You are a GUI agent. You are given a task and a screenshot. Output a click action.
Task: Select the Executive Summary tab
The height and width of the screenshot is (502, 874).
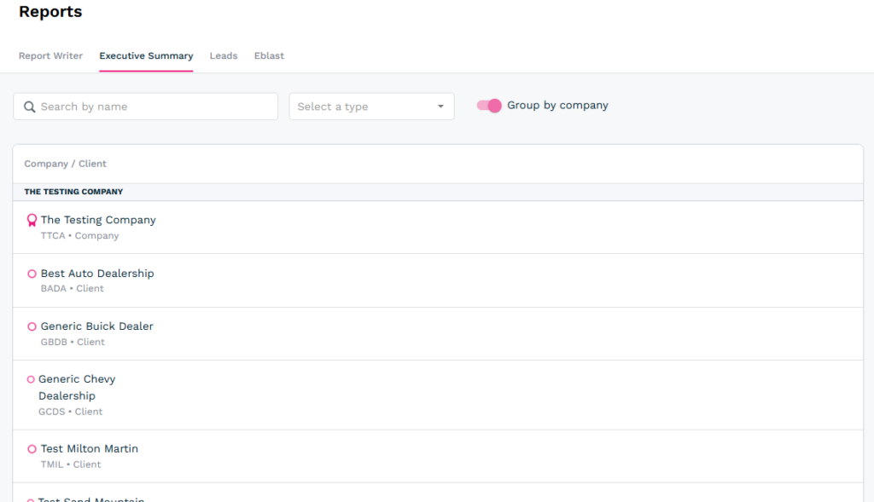(x=146, y=56)
